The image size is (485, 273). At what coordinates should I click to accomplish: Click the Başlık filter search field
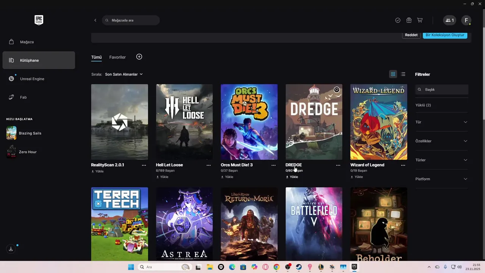[442, 89]
